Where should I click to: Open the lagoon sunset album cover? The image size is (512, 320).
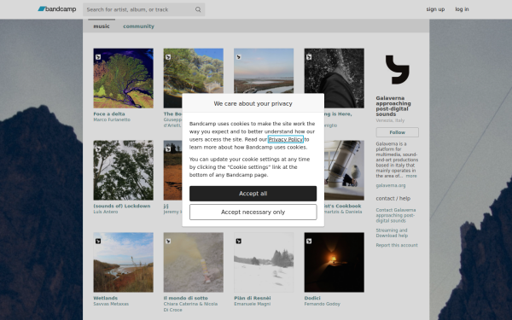264,71
